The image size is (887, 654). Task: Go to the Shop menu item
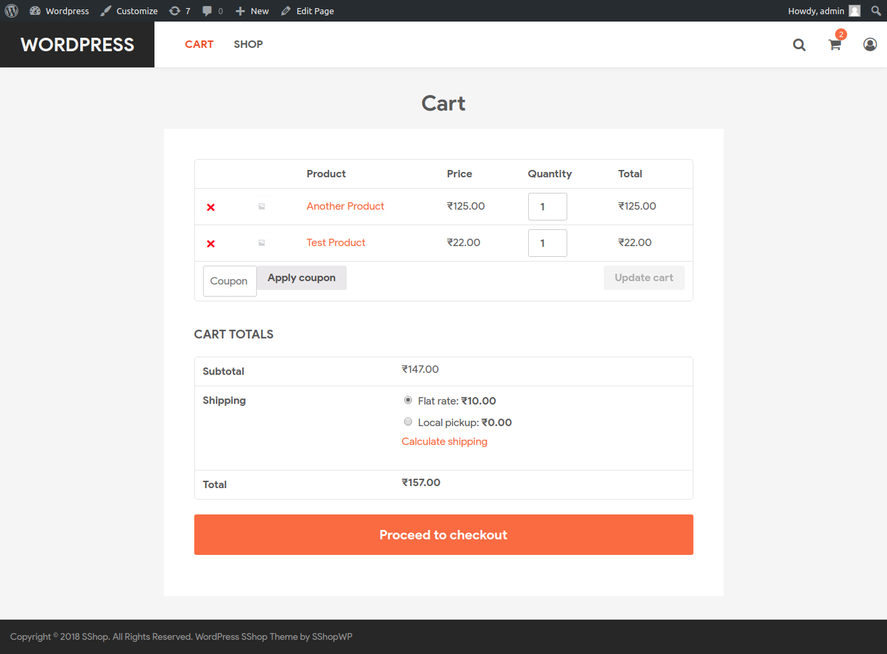(x=248, y=44)
